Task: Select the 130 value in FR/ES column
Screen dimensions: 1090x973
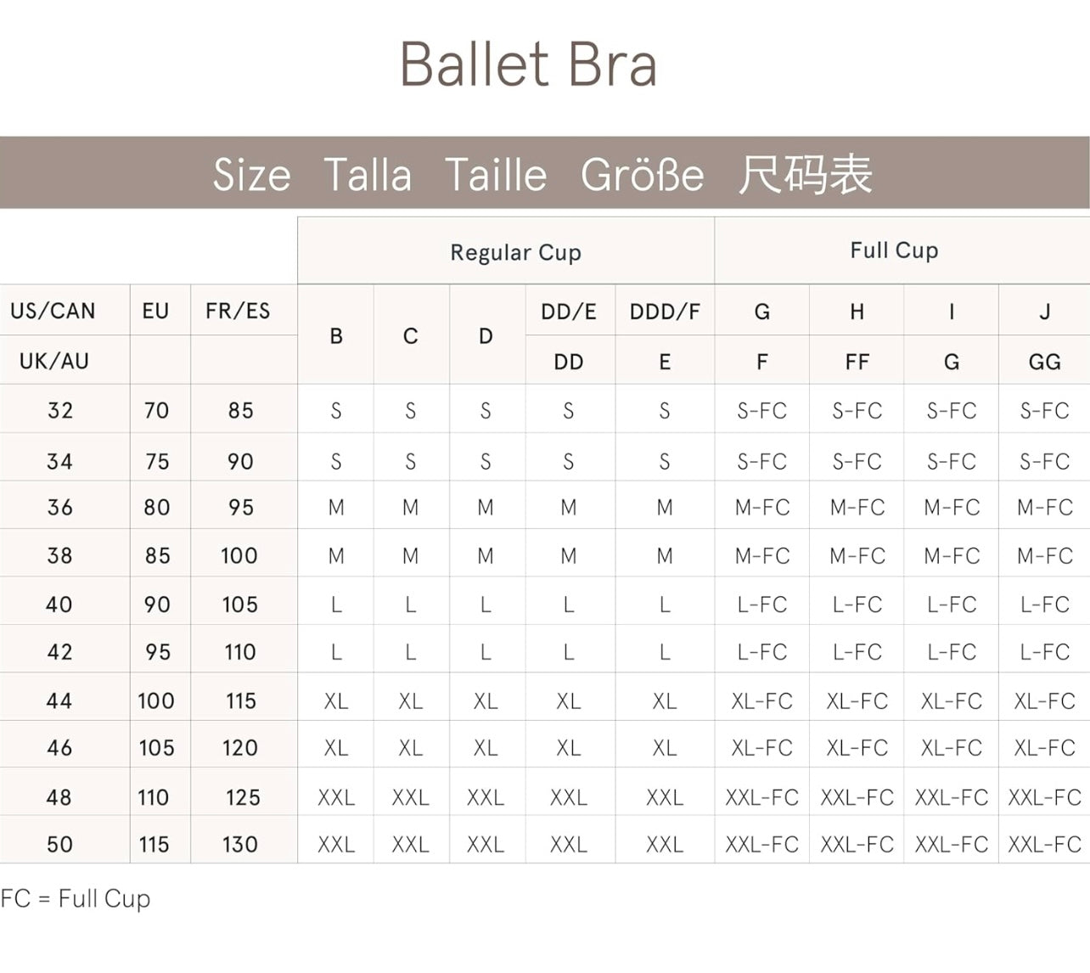Action: pos(239,844)
